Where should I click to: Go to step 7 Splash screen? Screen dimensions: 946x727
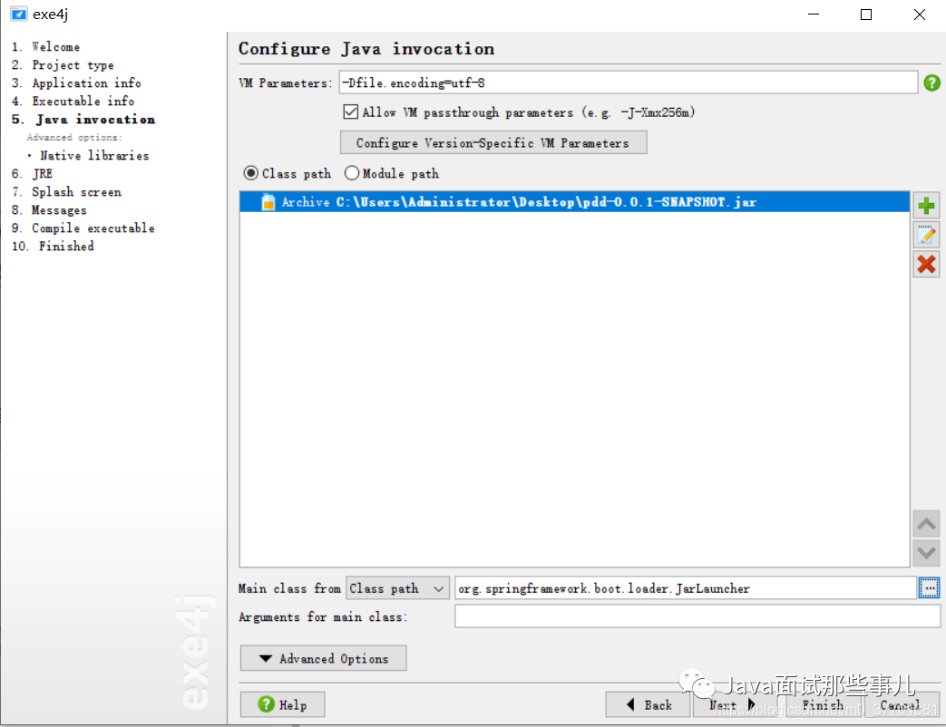coord(66,191)
